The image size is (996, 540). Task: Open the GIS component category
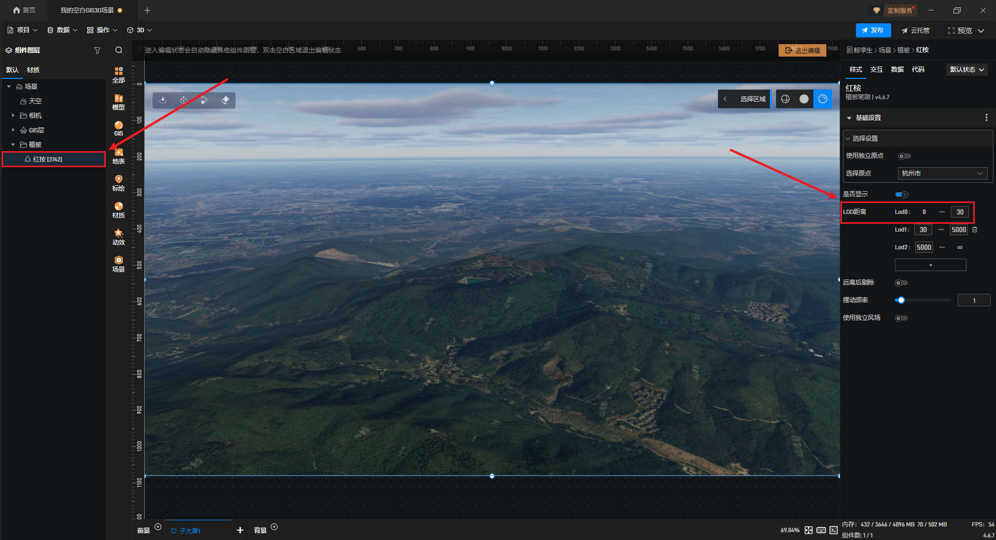pyautogui.click(x=118, y=128)
